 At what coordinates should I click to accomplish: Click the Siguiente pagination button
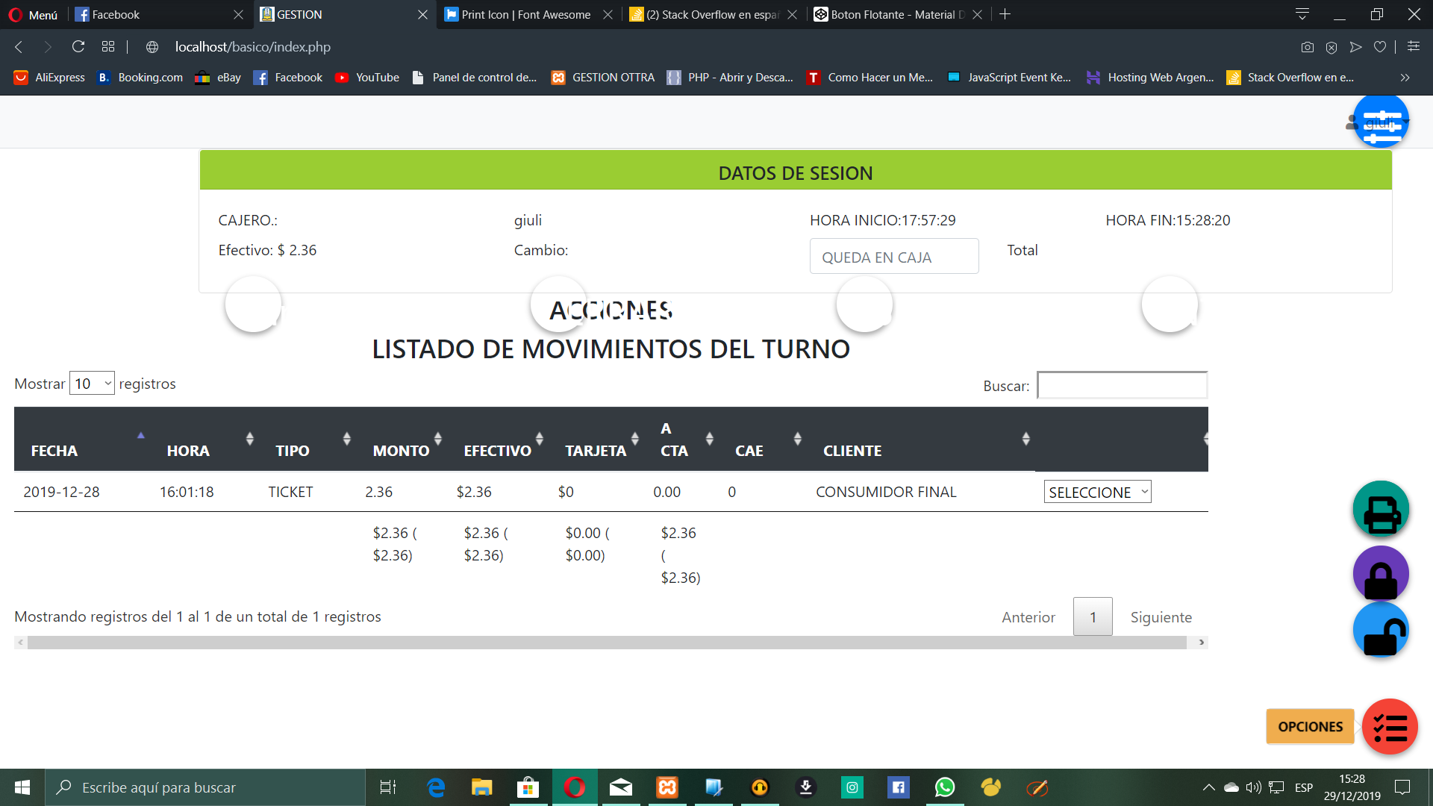1161,617
